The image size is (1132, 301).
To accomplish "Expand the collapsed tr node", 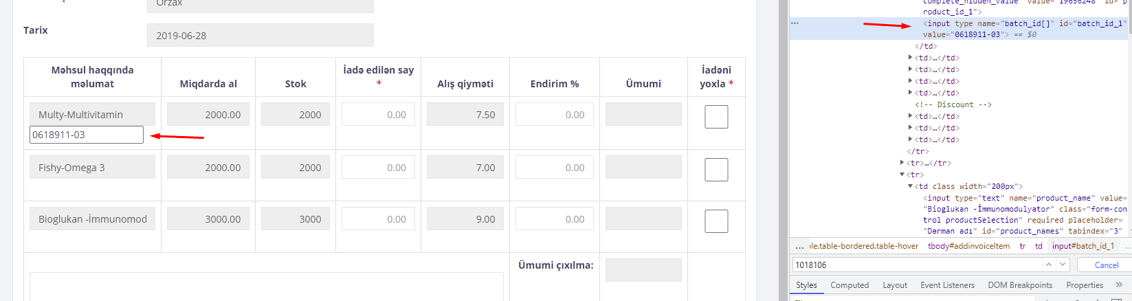I will 902,163.
